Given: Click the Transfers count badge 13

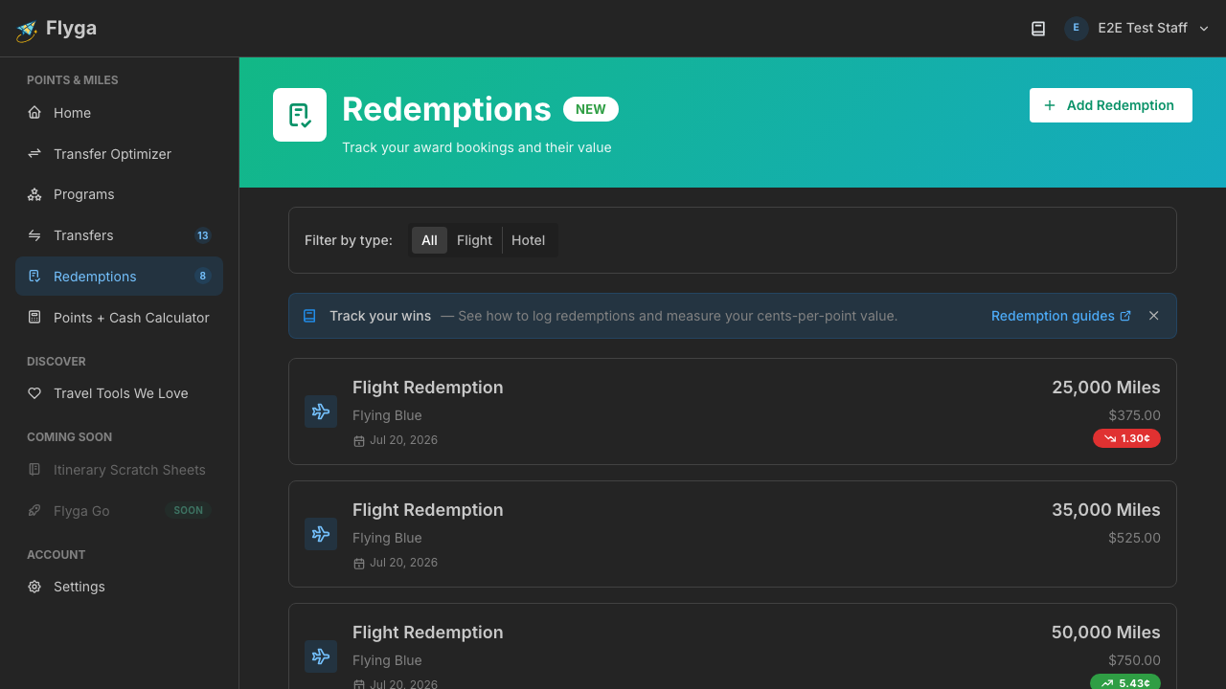Looking at the screenshot, I should pos(203,235).
